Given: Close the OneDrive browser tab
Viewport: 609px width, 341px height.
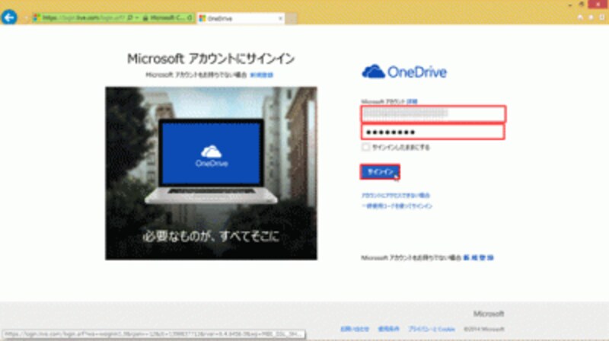Looking at the screenshot, I should 280,18.
